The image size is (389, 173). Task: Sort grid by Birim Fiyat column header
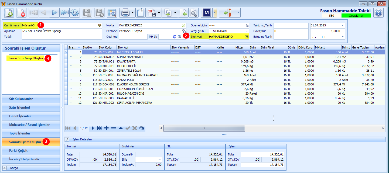(273, 47)
